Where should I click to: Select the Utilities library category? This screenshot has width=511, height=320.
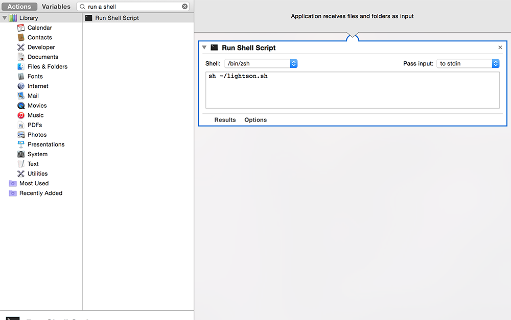pyautogui.click(x=37, y=174)
